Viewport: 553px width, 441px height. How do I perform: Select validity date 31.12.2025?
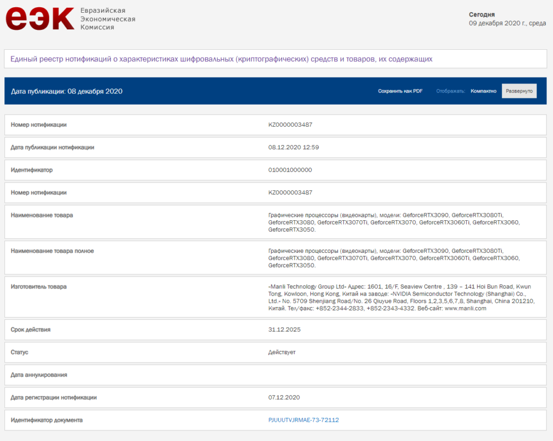coord(284,330)
